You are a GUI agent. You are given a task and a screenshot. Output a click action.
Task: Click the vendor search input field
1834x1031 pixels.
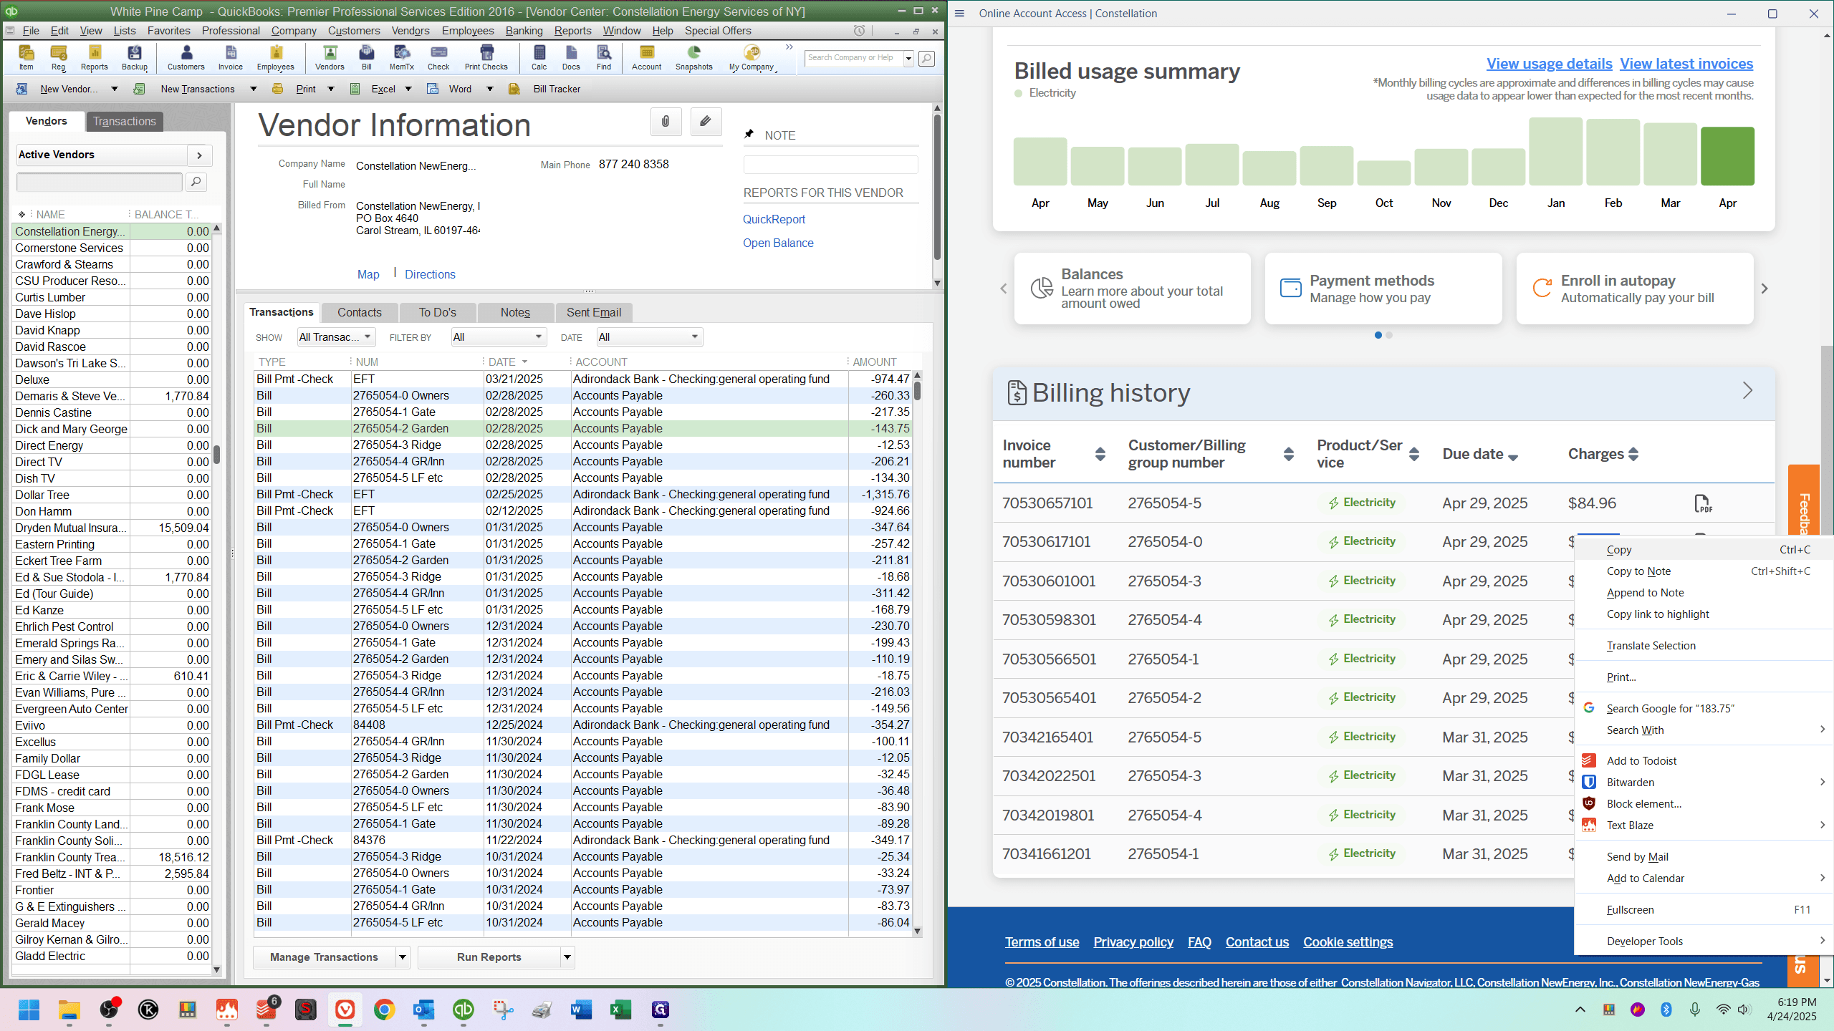[99, 182]
